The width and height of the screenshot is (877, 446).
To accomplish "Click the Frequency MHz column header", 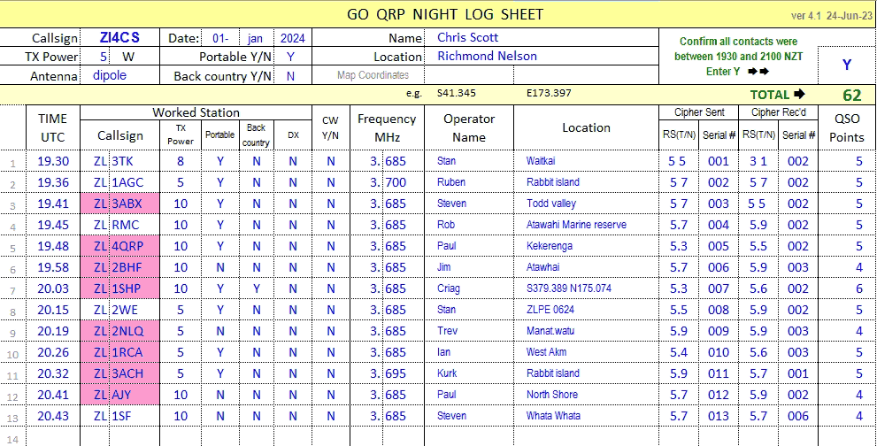I will click(387, 127).
